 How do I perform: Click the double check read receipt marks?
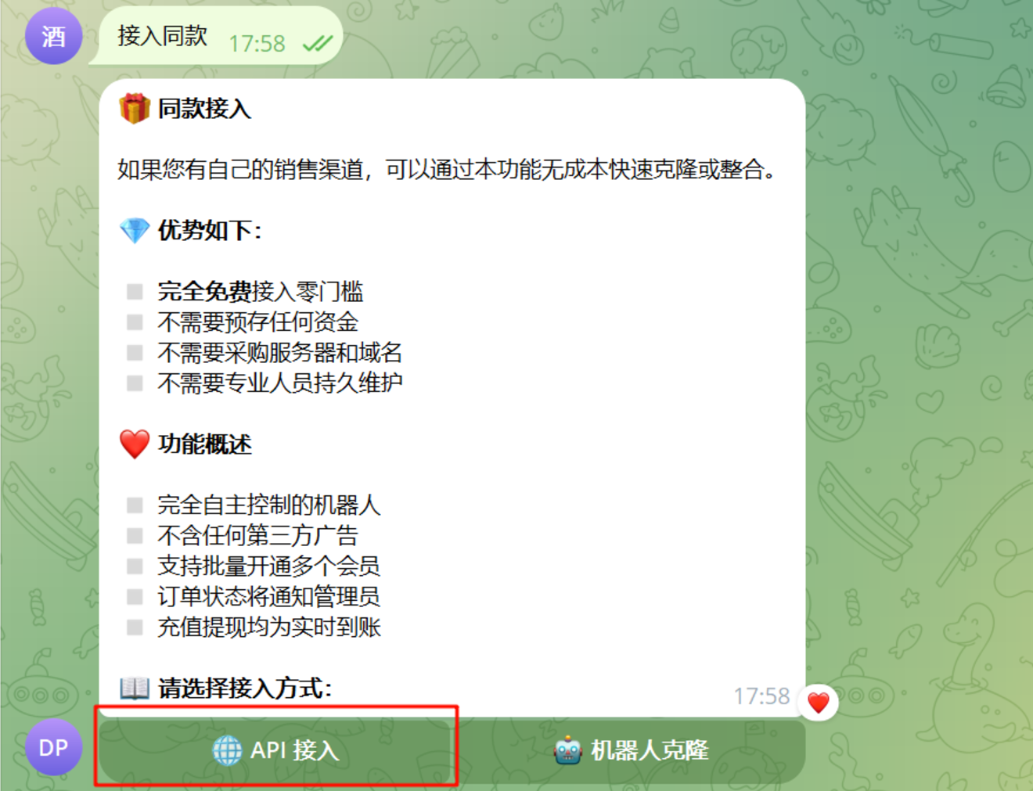[318, 43]
